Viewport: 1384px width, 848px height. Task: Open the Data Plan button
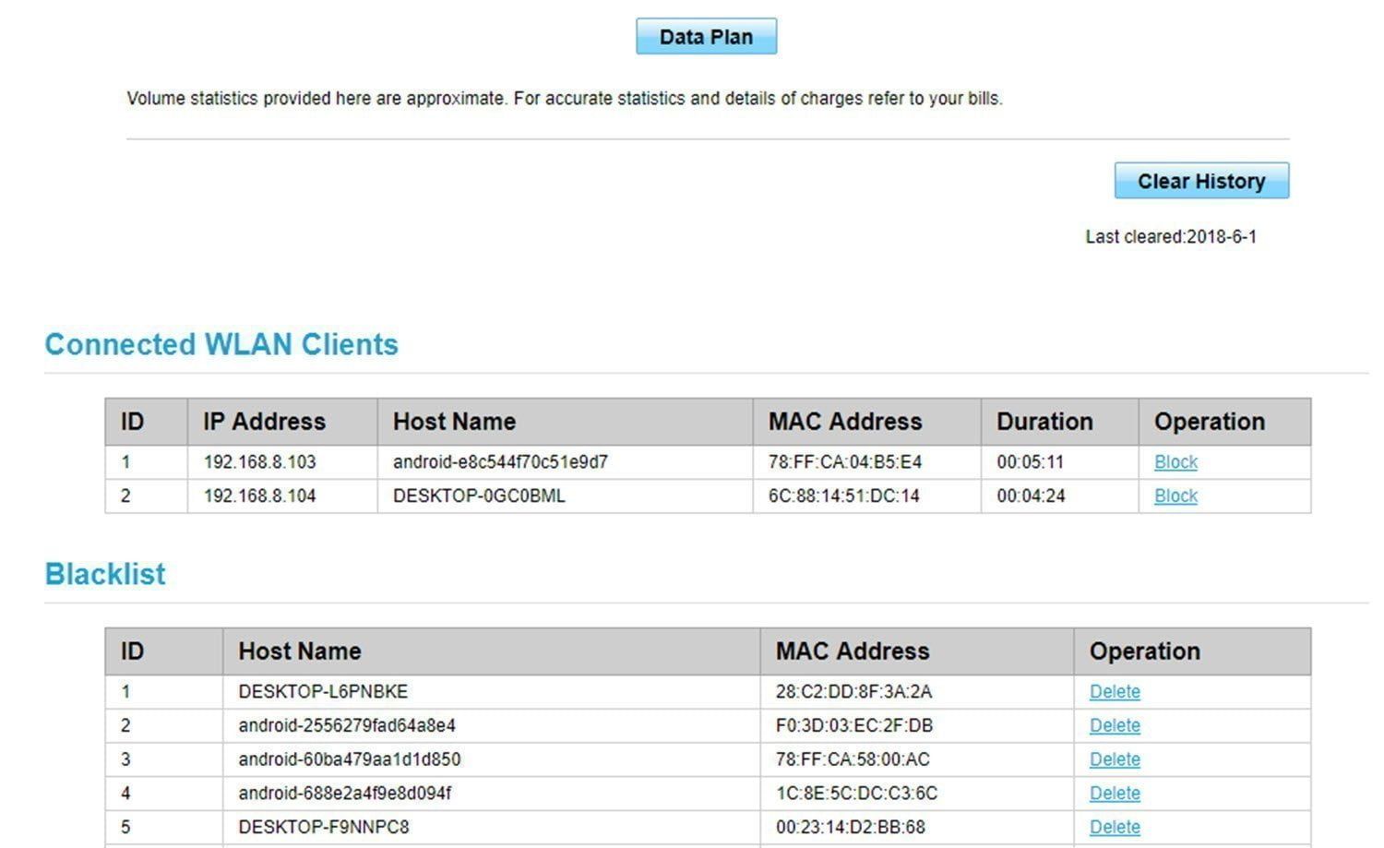pyautogui.click(x=706, y=37)
